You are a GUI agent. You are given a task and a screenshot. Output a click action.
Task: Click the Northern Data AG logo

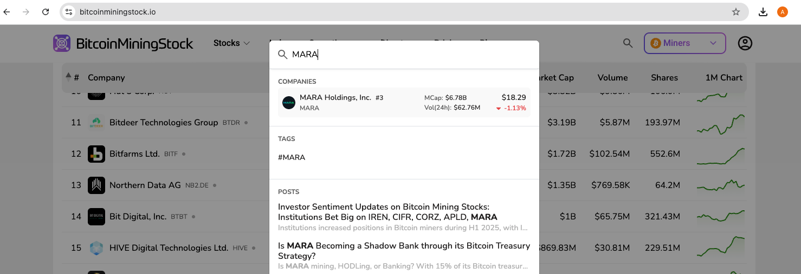[96, 185]
